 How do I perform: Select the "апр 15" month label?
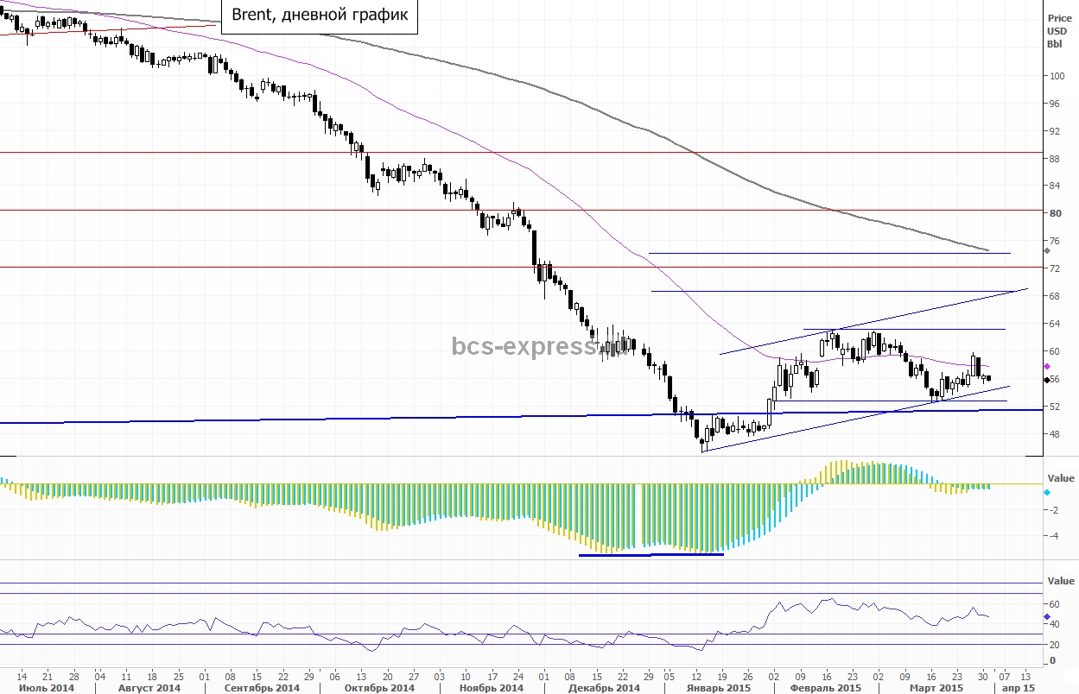pos(1018,688)
